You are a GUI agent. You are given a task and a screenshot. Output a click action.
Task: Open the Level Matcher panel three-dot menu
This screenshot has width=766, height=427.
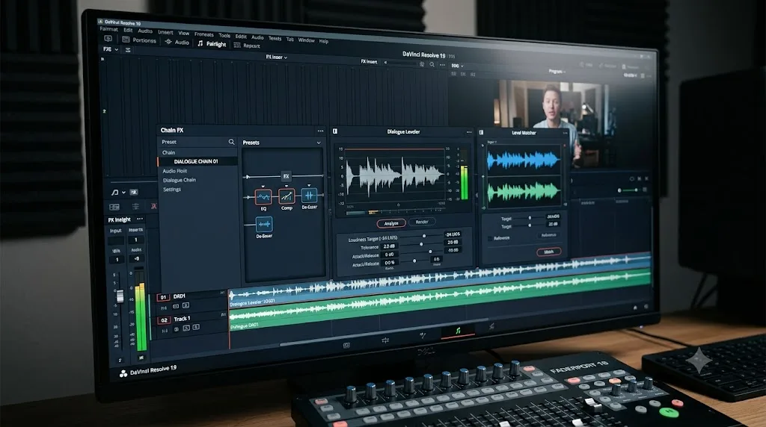[x=566, y=133]
